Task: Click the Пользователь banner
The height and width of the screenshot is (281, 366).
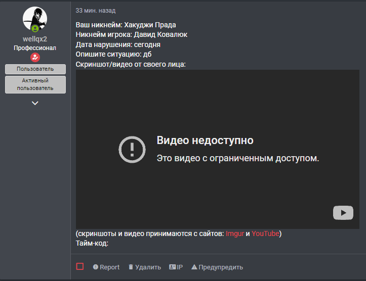Action: click(x=35, y=69)
